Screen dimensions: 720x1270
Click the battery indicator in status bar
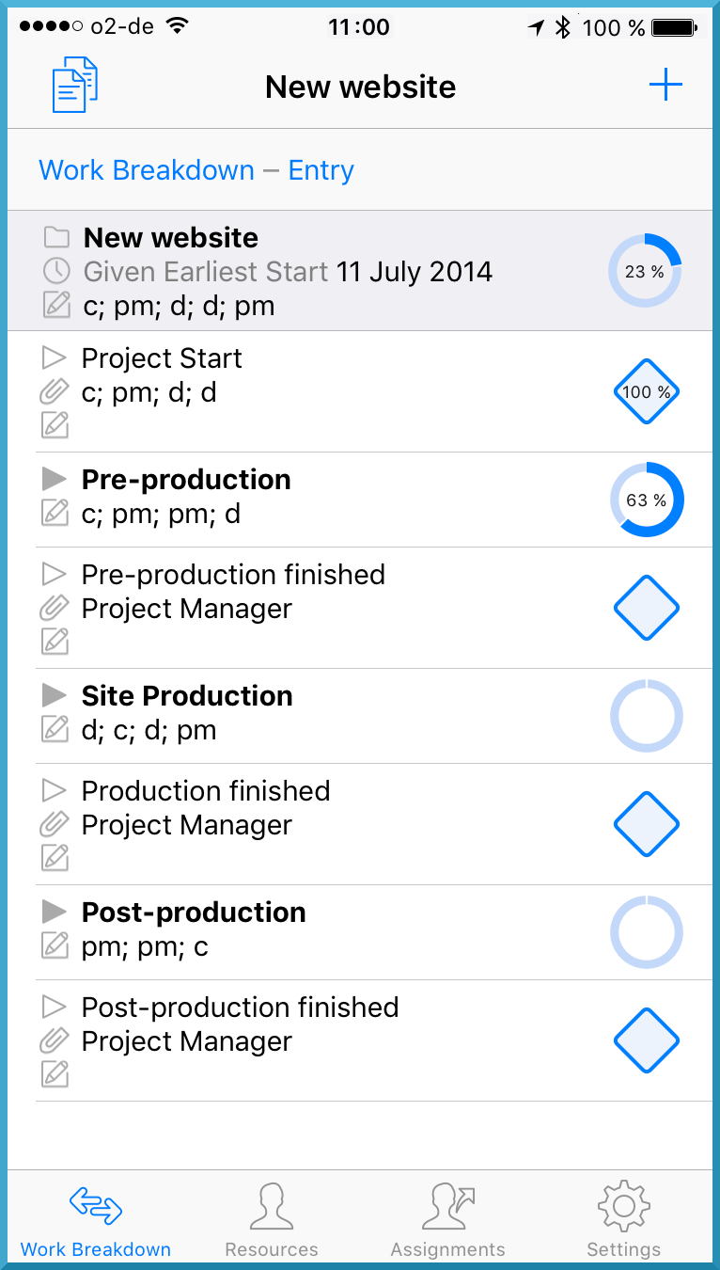(674, 27)
